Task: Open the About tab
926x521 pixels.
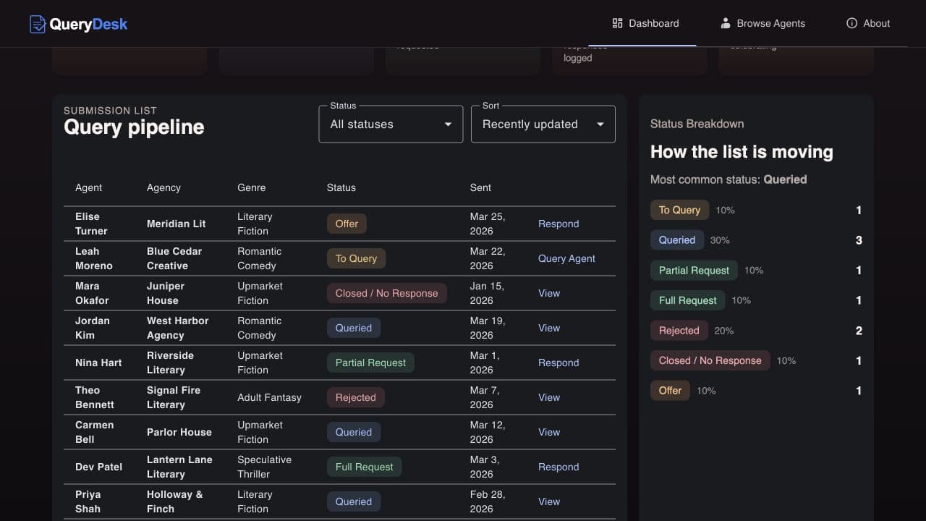Action: pos(868,23)
